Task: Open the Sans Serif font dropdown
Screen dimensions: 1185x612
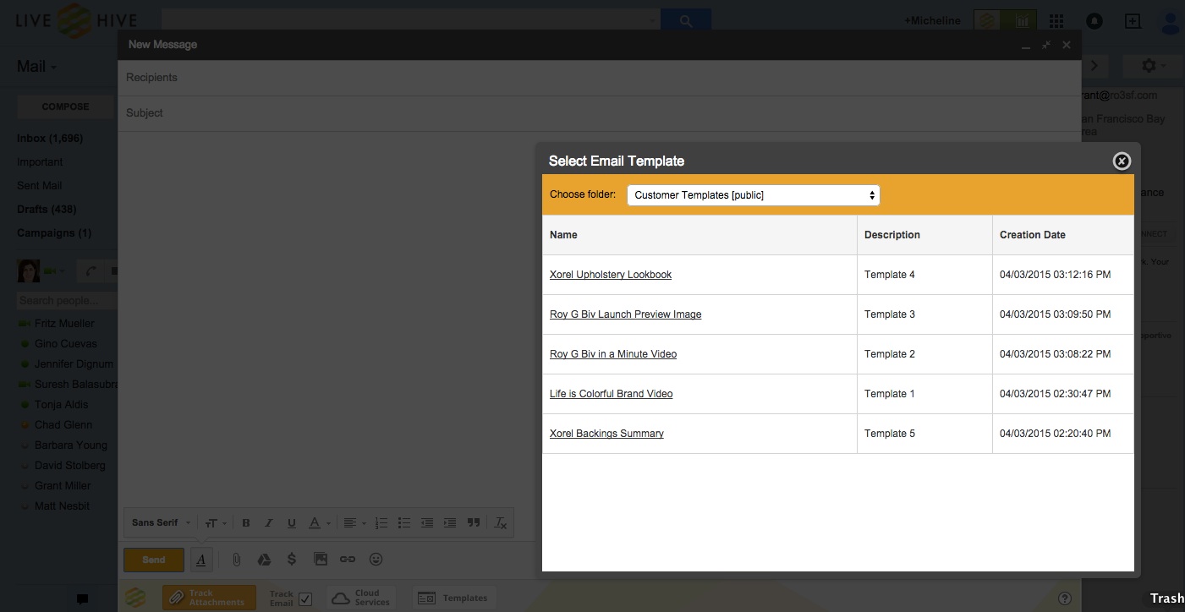Action: [159, 522]
